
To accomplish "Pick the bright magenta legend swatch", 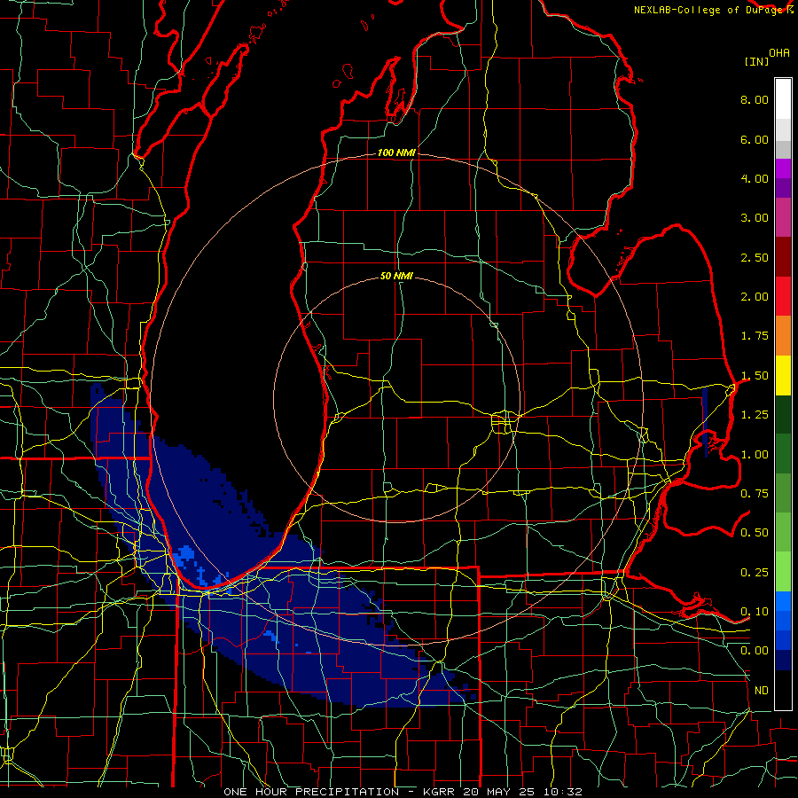I will tap(783, 168).
